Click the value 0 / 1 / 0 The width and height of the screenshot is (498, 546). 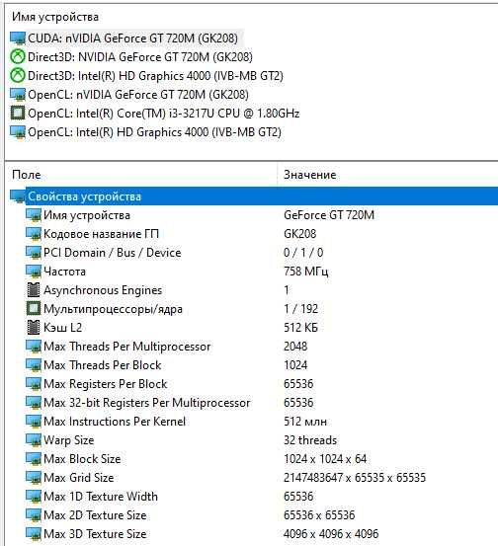[x=303, y=253]
